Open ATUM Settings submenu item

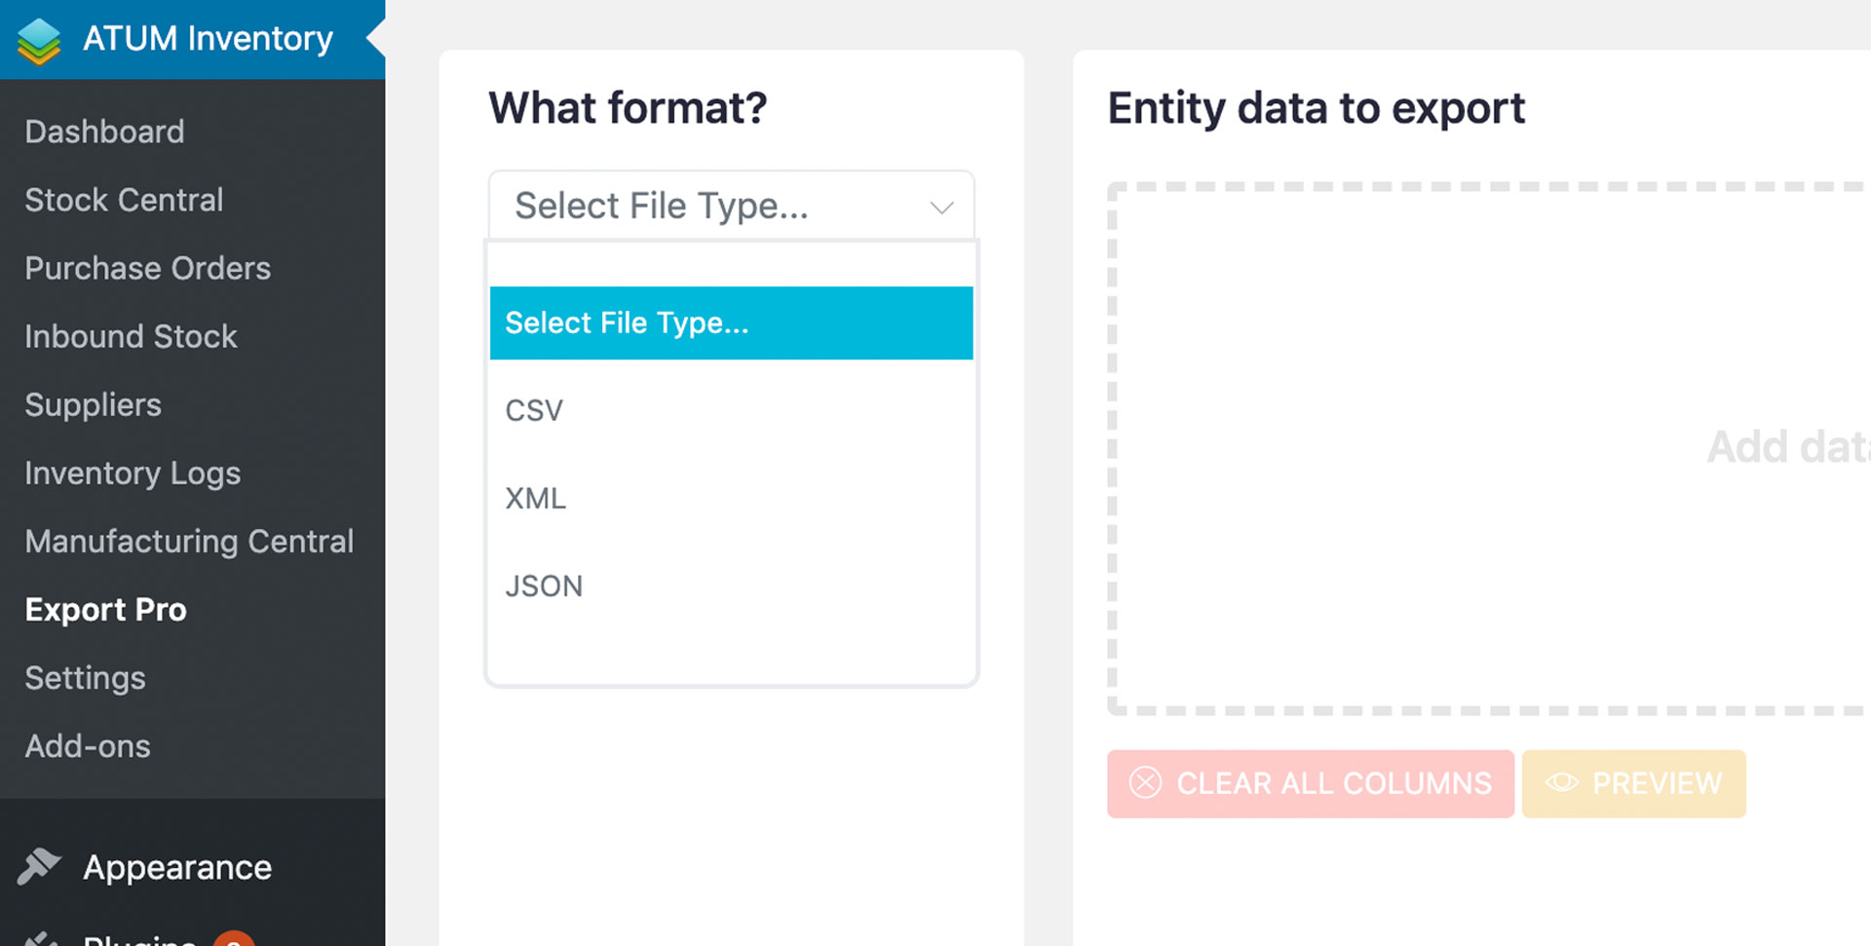point(85,677)
